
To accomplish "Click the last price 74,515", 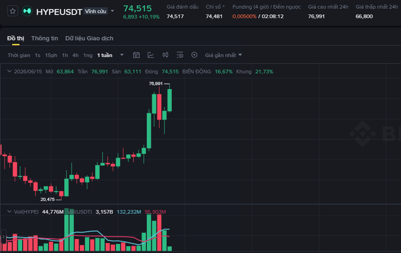I will tap(137, 8).
